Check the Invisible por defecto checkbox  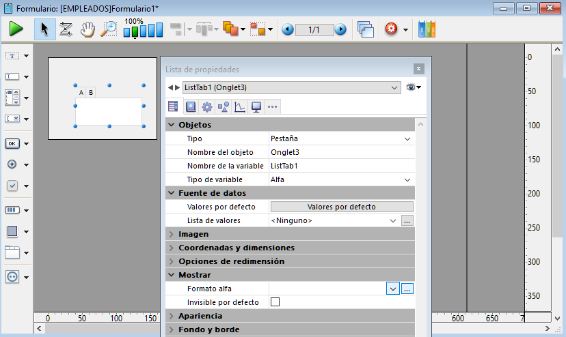275,302
